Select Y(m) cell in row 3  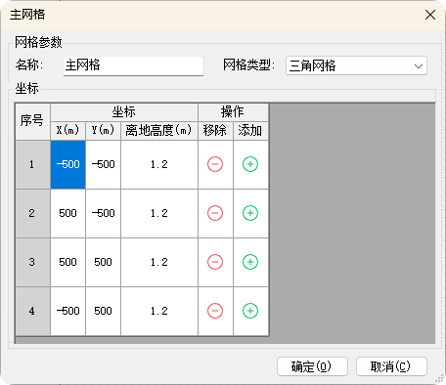click(103, 262)
